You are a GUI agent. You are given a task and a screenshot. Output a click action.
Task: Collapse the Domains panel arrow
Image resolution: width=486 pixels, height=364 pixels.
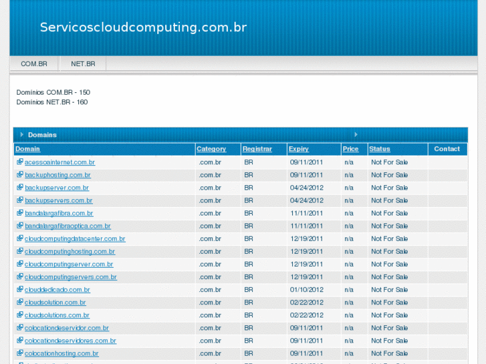point(21,134)
